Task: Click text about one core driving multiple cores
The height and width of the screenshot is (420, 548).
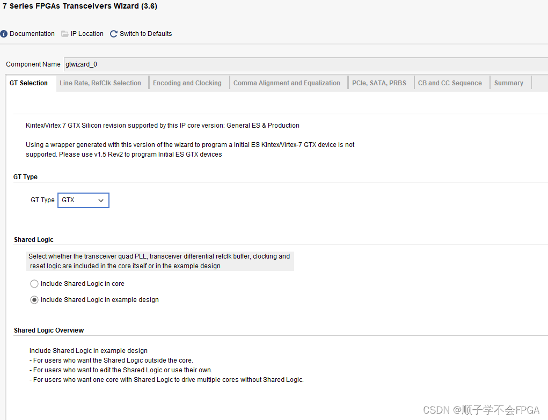Action: pos(167,380)
